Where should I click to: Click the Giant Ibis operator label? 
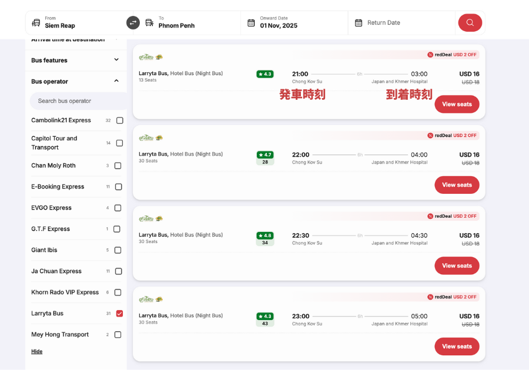44,250
